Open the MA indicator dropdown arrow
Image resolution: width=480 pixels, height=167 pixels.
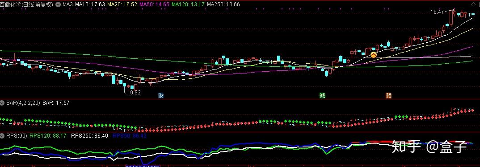click(x=58, y=4)
